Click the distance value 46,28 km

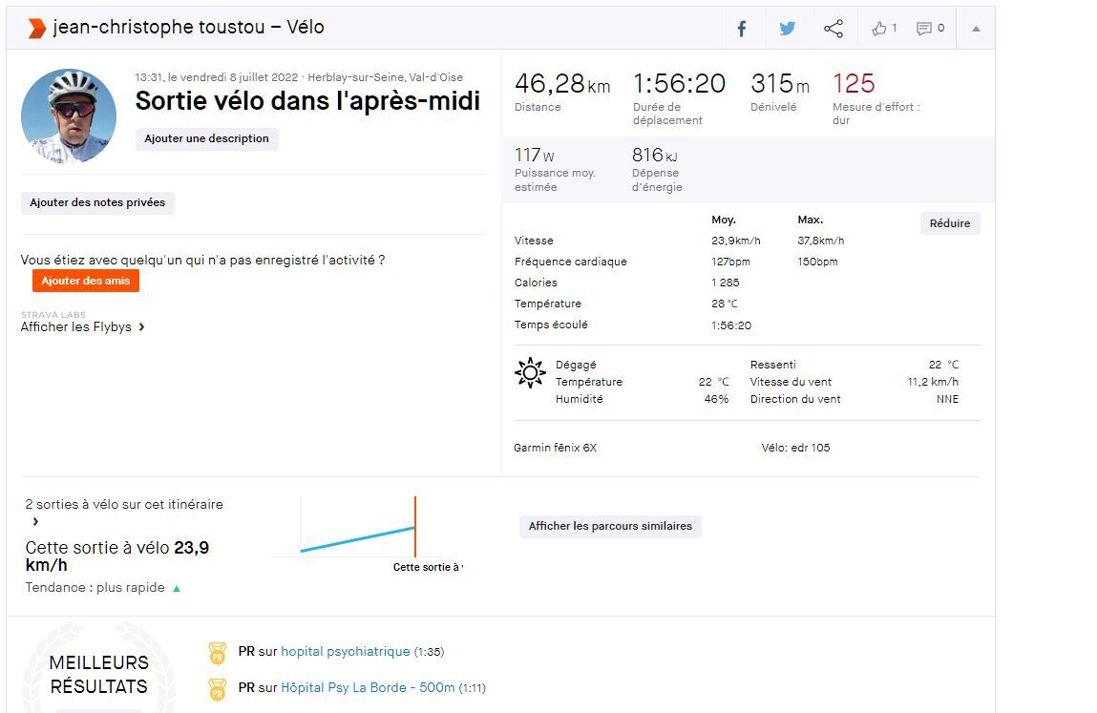click(562, 84)
